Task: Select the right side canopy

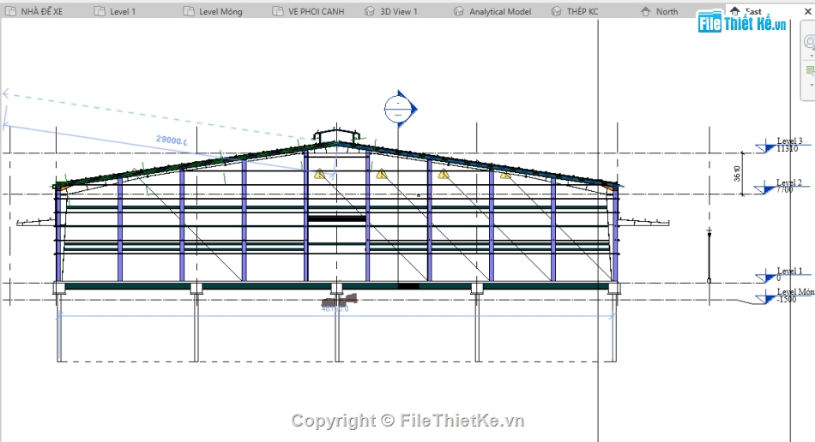Action: tap(643, 222)
